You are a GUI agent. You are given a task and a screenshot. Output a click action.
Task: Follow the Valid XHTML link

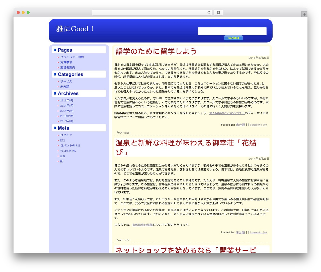pos(68,151)
